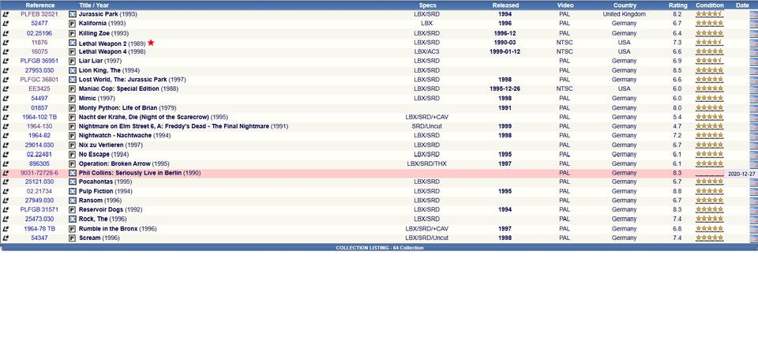This screenshot has width=758, height=349.
Task: Sort by the Rating column header
Action: (x=677, y=6)
